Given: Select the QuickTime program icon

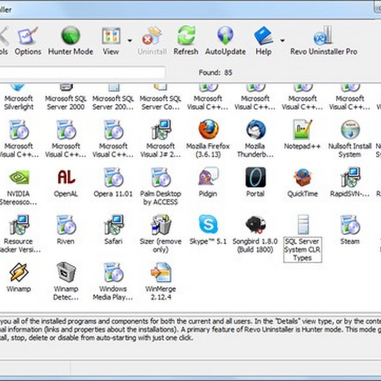Looking at the screenshot, I should pos(302,177).
